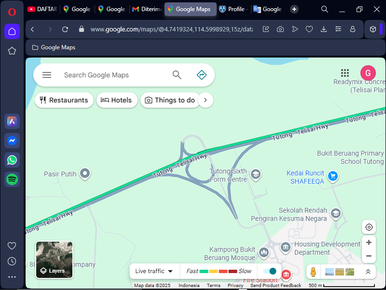Open the Bookmarks star in sidebar
This screenshot has height=290, width=386.
pos(12,51)
